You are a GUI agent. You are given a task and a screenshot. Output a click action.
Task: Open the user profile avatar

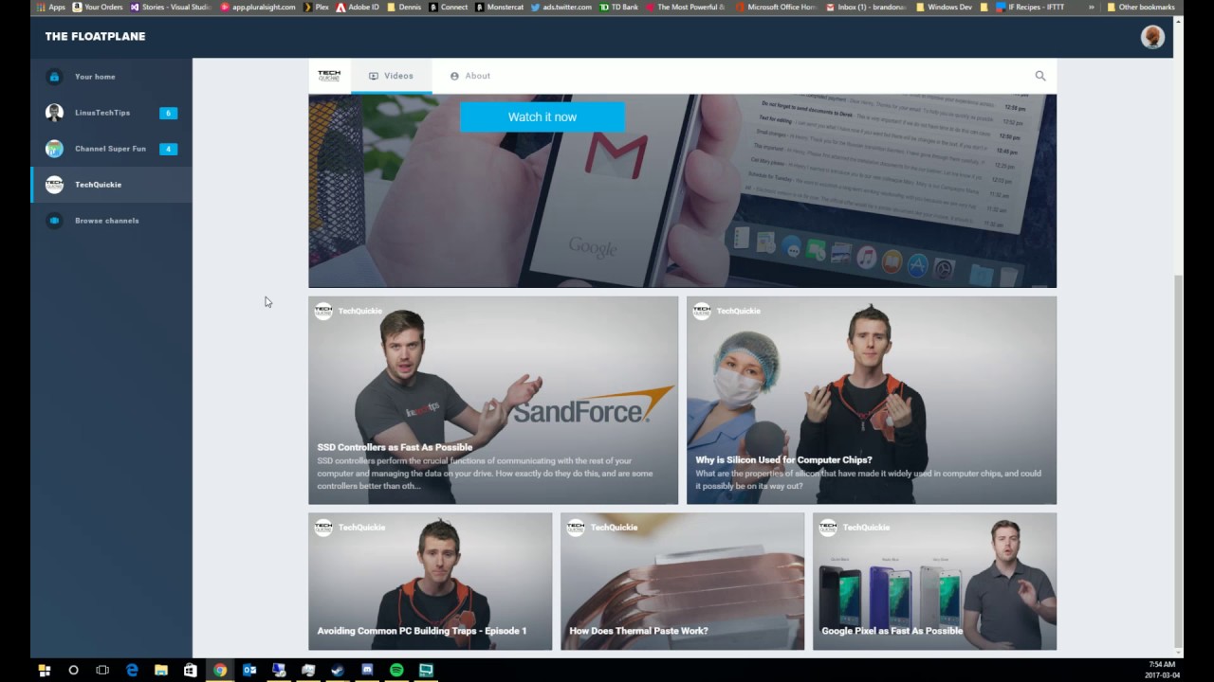tap(1152, 37)
